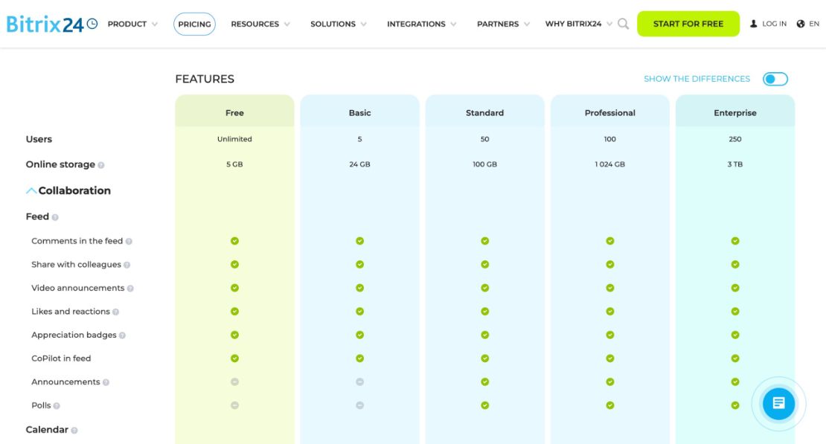Select the Pricing menu item
This screenshot has width=826, height=444.
pyautogui.click(x=194, y=25)
